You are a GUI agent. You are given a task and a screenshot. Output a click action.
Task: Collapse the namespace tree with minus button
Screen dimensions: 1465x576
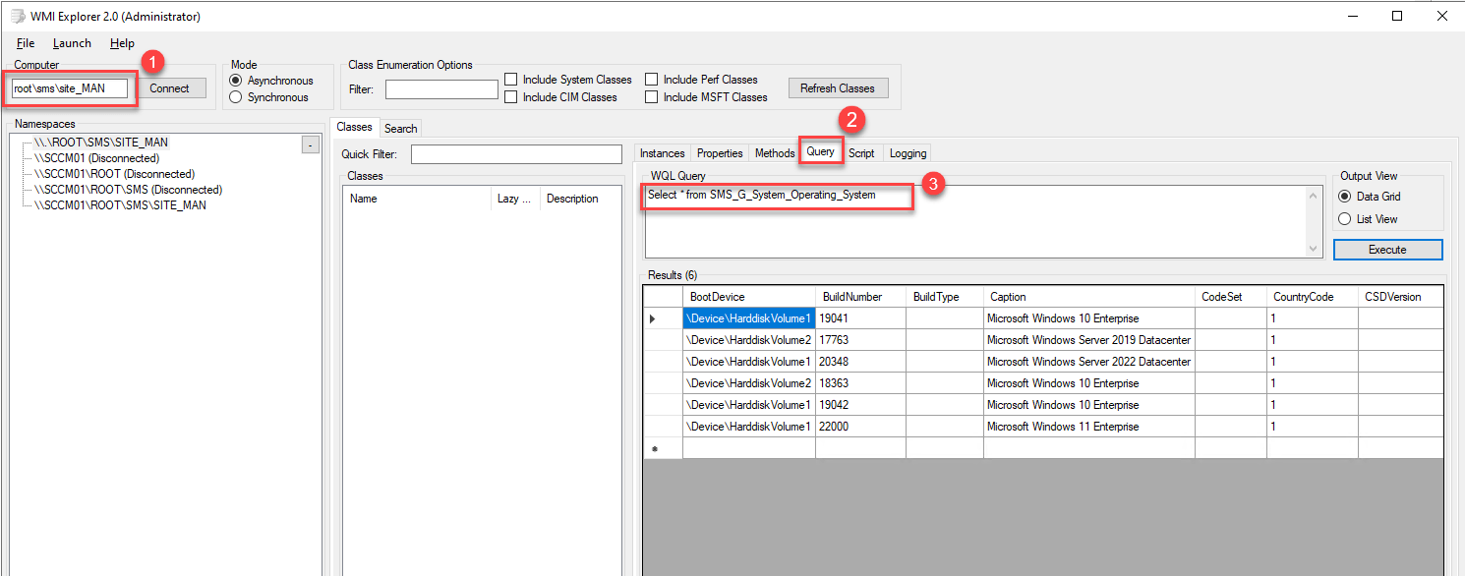[x=310, y=143]
